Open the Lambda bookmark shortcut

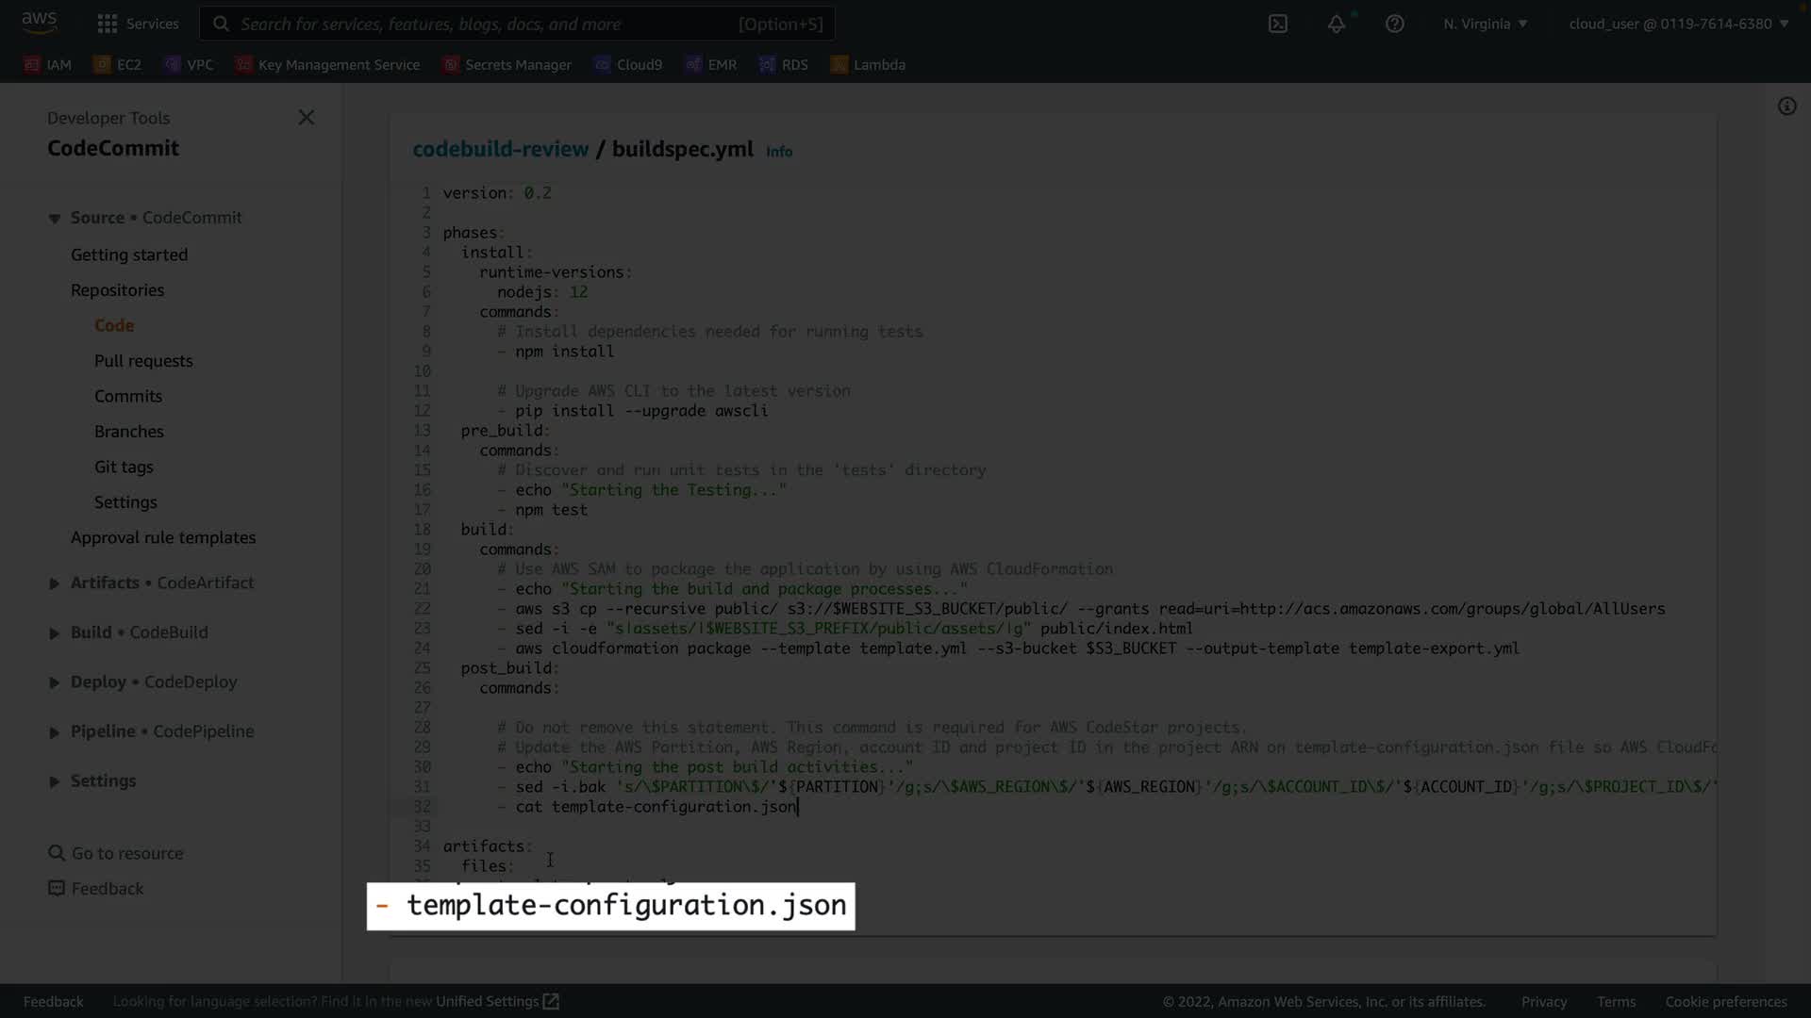pyautogui.click(x=868, y=65)
